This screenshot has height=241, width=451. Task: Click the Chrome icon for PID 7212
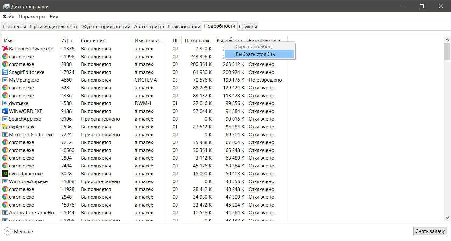(x=5, y=142)
